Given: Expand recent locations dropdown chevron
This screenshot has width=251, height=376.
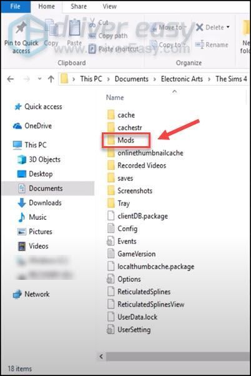Looking at the screenshot, I should coord(39,79).
